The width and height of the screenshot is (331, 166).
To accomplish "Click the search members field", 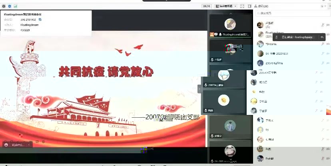I will (293, 13).
